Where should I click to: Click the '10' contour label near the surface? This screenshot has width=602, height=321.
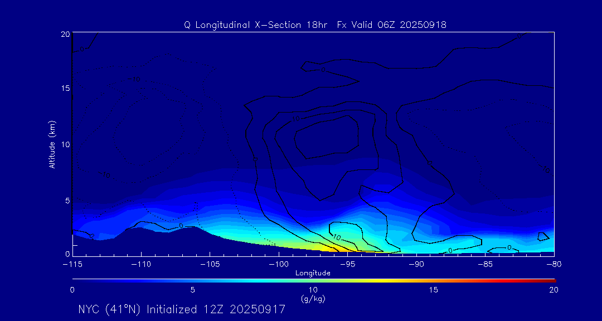click(336, 237)
